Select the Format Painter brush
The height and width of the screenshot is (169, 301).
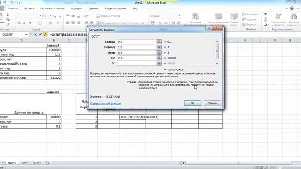8,24
